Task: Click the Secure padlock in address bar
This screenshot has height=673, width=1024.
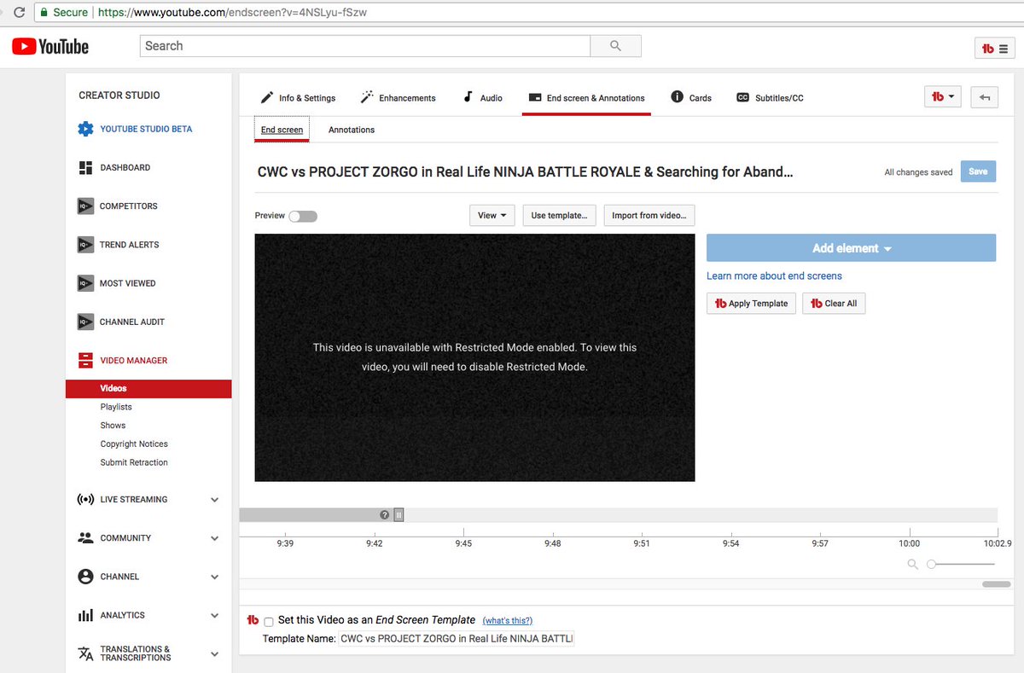Action: click(x=43, y=13)
